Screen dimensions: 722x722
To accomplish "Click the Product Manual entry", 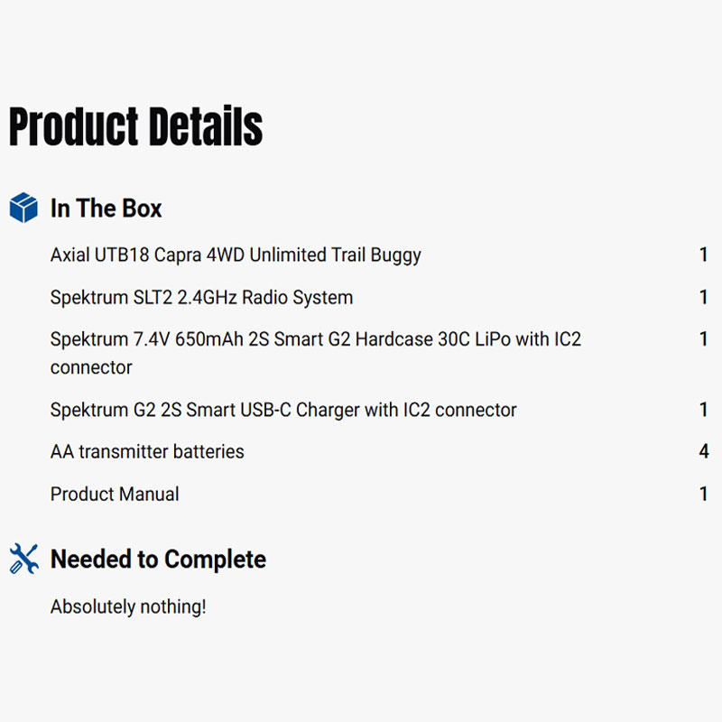I will coord(115,495).
